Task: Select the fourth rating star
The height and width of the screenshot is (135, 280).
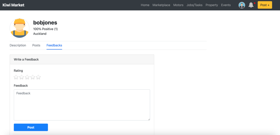Action: tap(33, 77)
